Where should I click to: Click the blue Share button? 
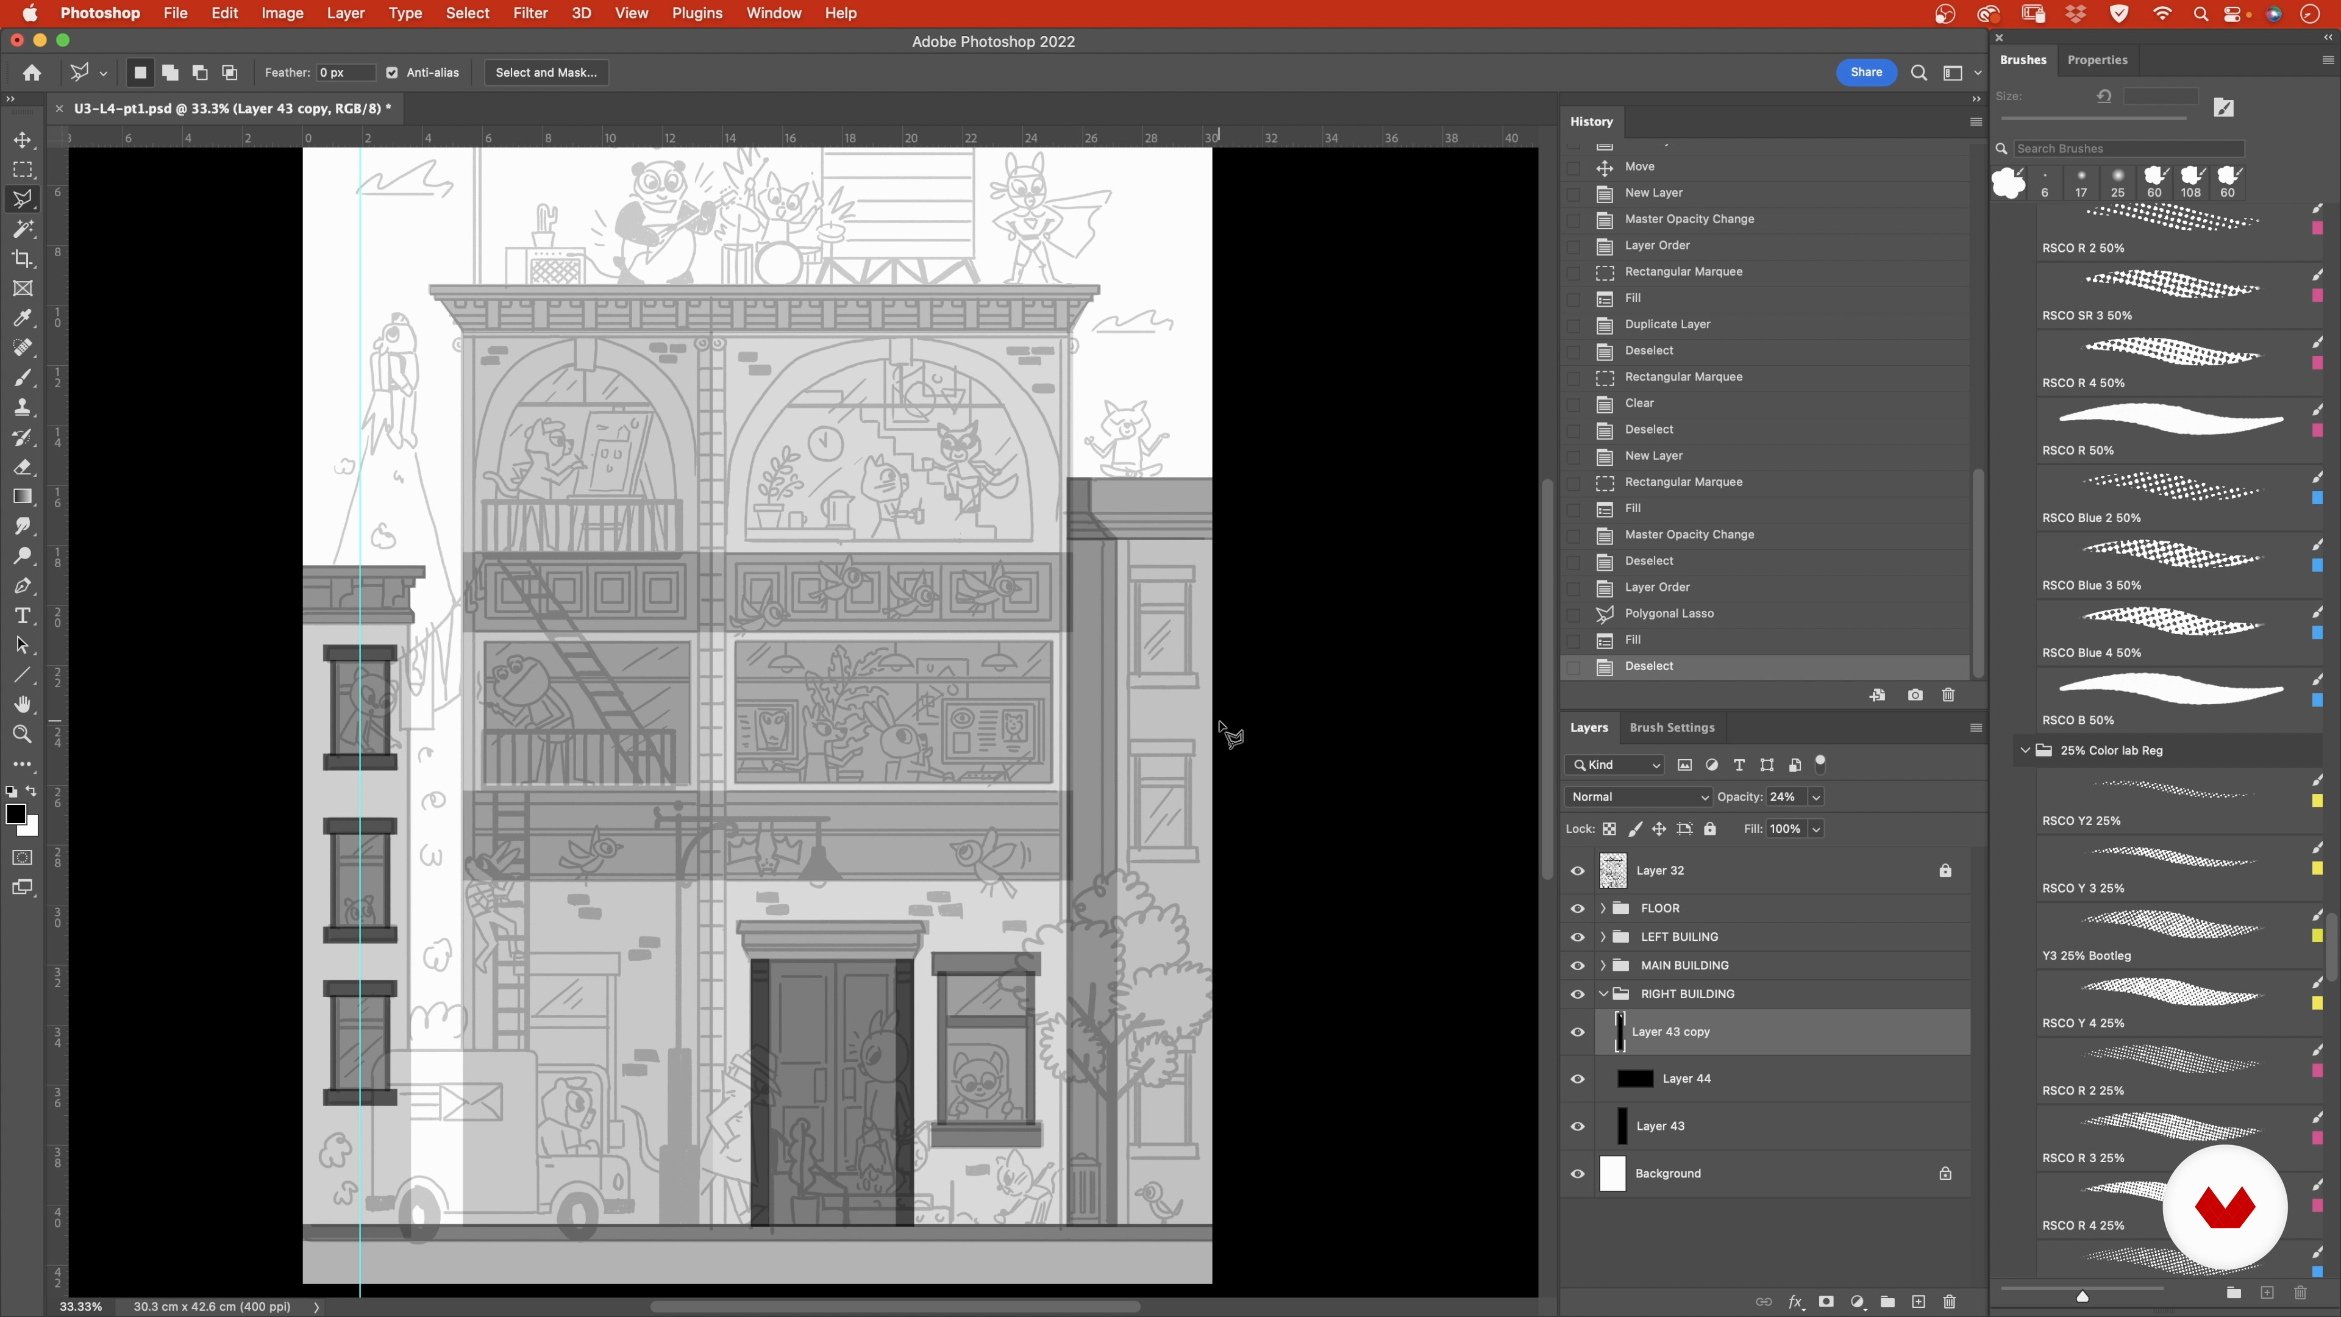pos(1865,73)
